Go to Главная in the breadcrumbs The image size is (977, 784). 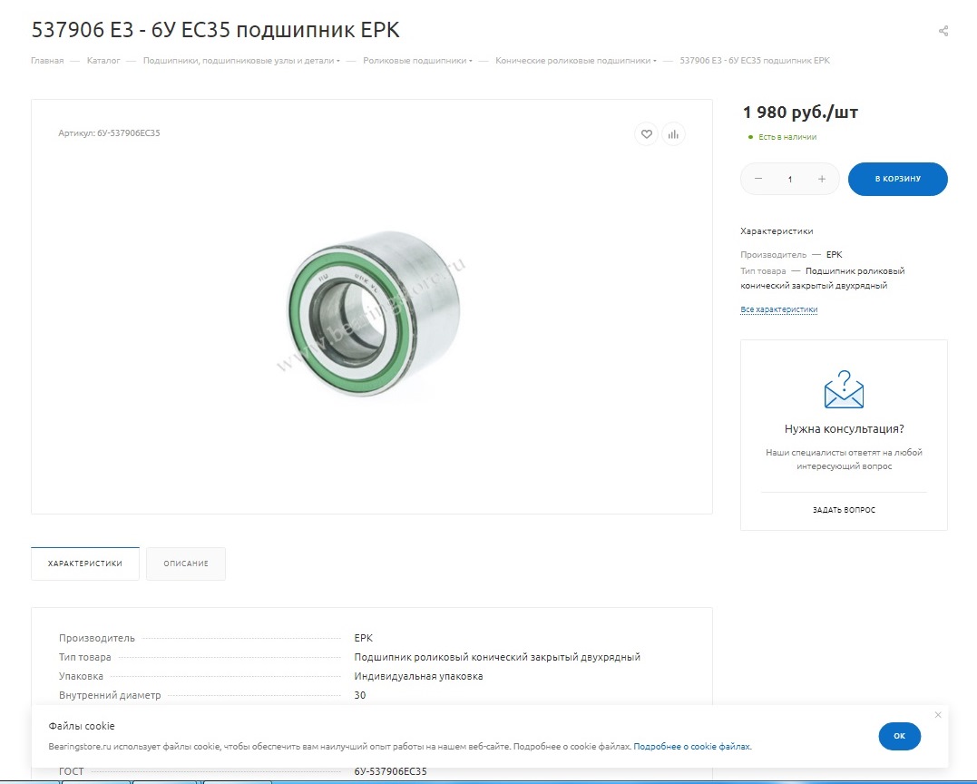(47, 61)
